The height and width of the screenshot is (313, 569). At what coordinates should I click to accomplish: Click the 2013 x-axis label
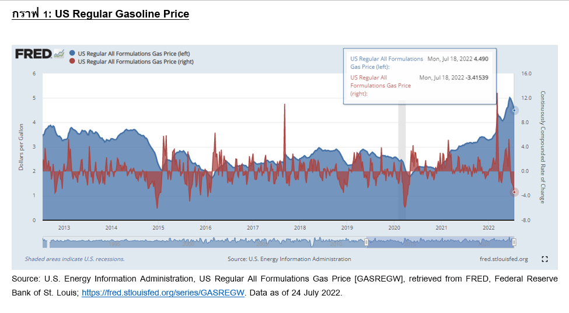click(x=64, y=227)
